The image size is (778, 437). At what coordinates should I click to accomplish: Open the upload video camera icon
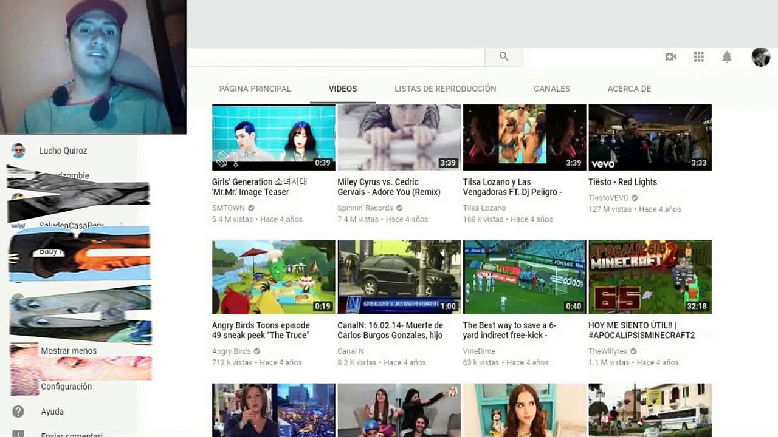tap(670, 56)
